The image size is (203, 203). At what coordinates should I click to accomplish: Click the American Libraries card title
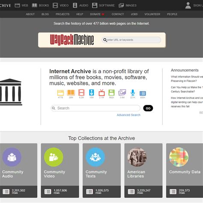136,174
